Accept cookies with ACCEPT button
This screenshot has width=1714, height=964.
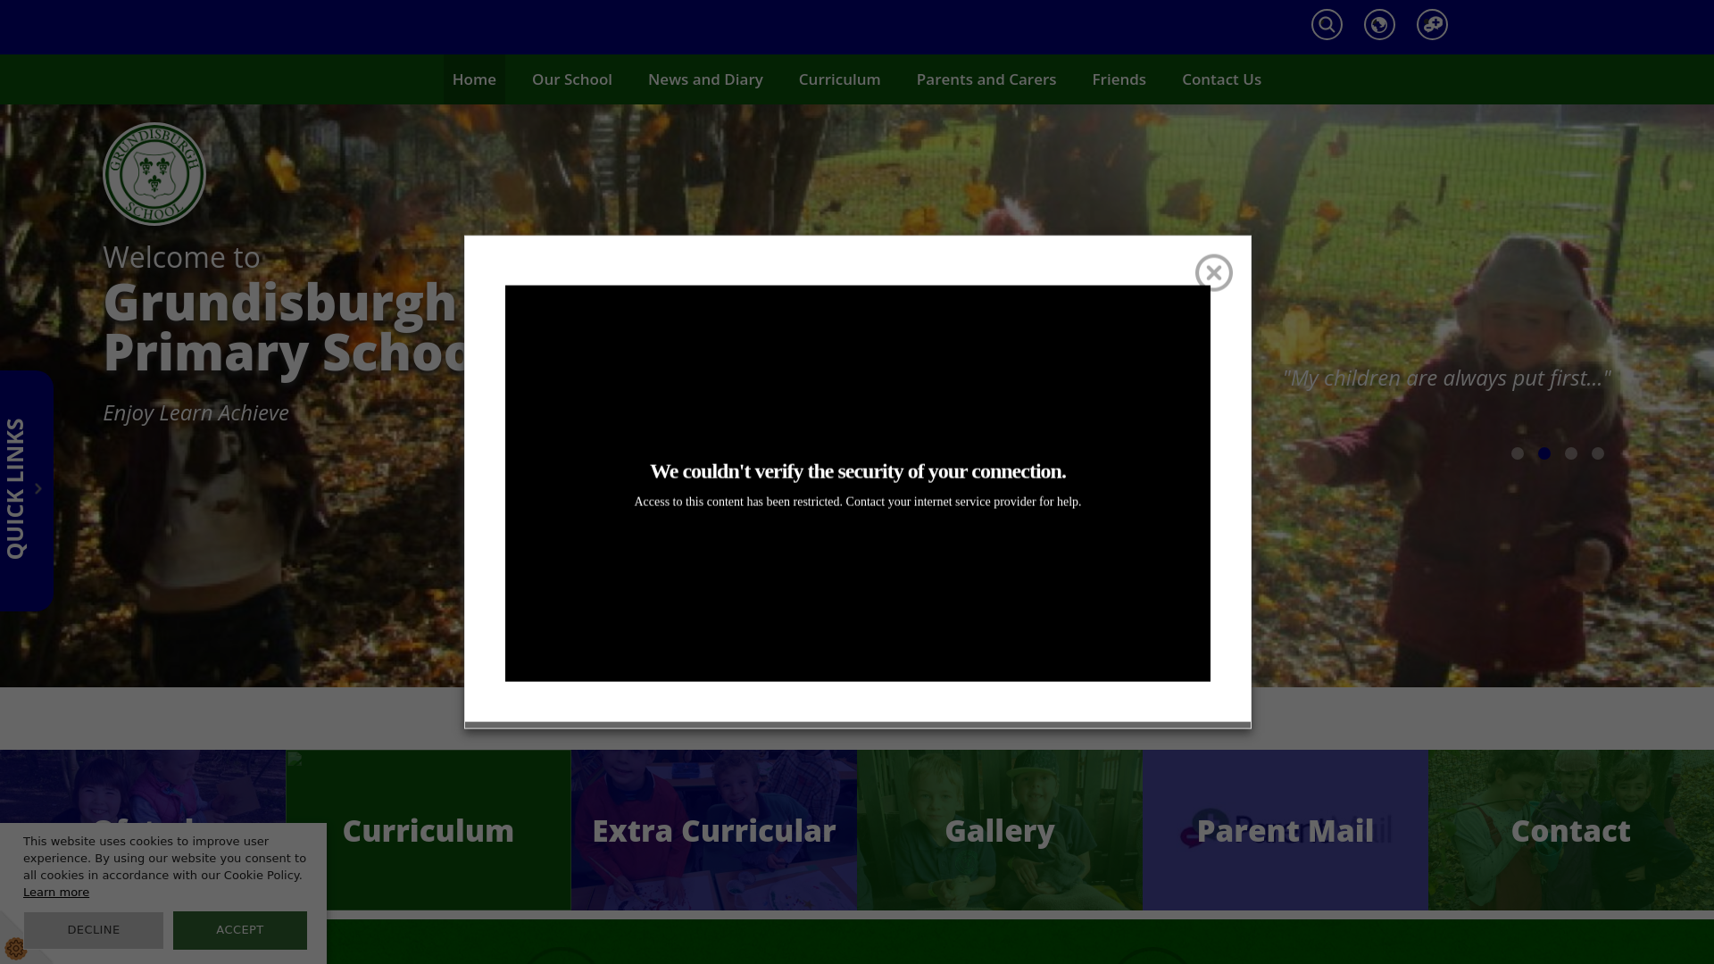click(x=240, y=930)
